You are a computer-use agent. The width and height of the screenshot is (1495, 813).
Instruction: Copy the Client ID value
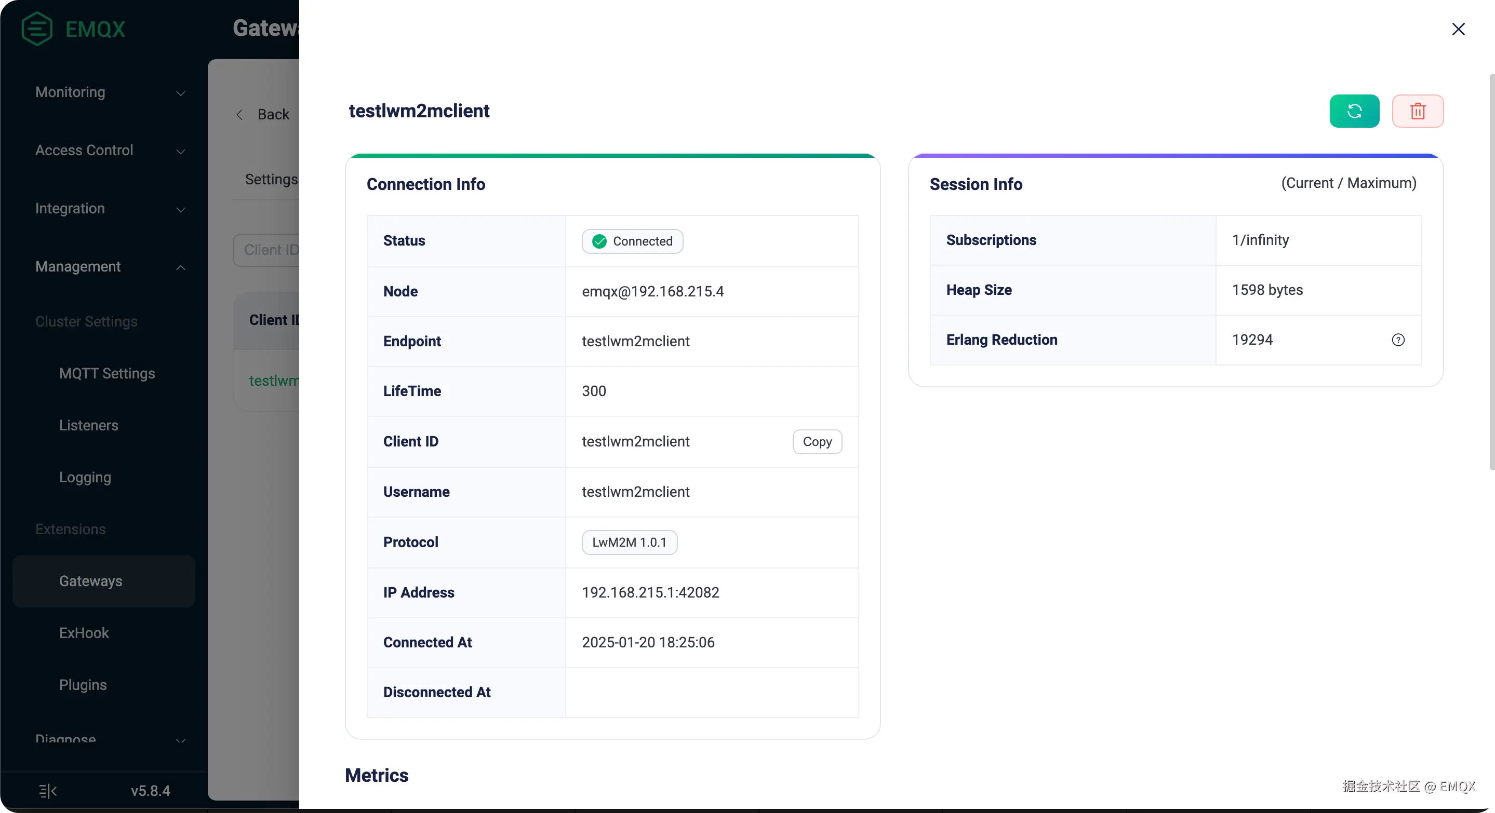tap(817, 441)
